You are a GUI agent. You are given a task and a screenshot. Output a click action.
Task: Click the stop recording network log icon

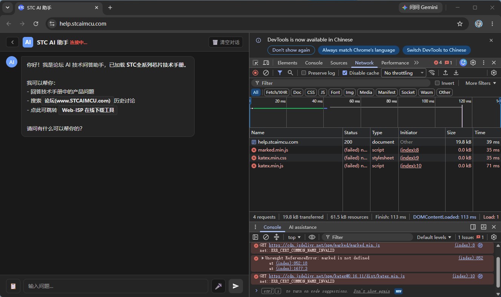click(255, 73)
